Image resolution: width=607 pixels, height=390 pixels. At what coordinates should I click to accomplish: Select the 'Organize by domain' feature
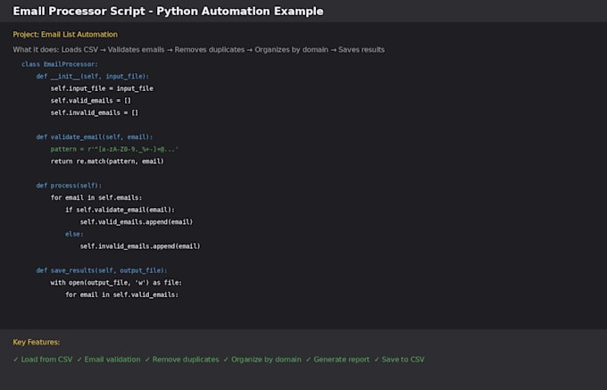pyautogui.click(x=262, y=360)
